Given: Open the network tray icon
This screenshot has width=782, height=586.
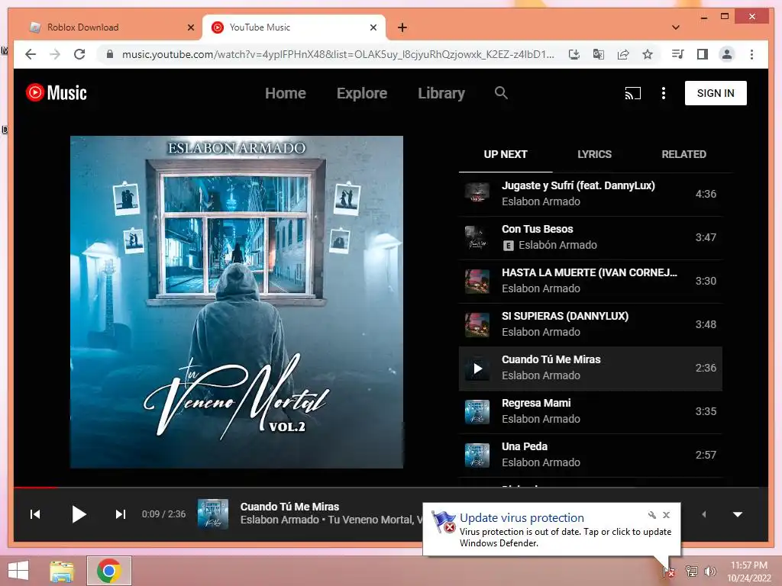Looking at the screenshot, I should 691,571.
